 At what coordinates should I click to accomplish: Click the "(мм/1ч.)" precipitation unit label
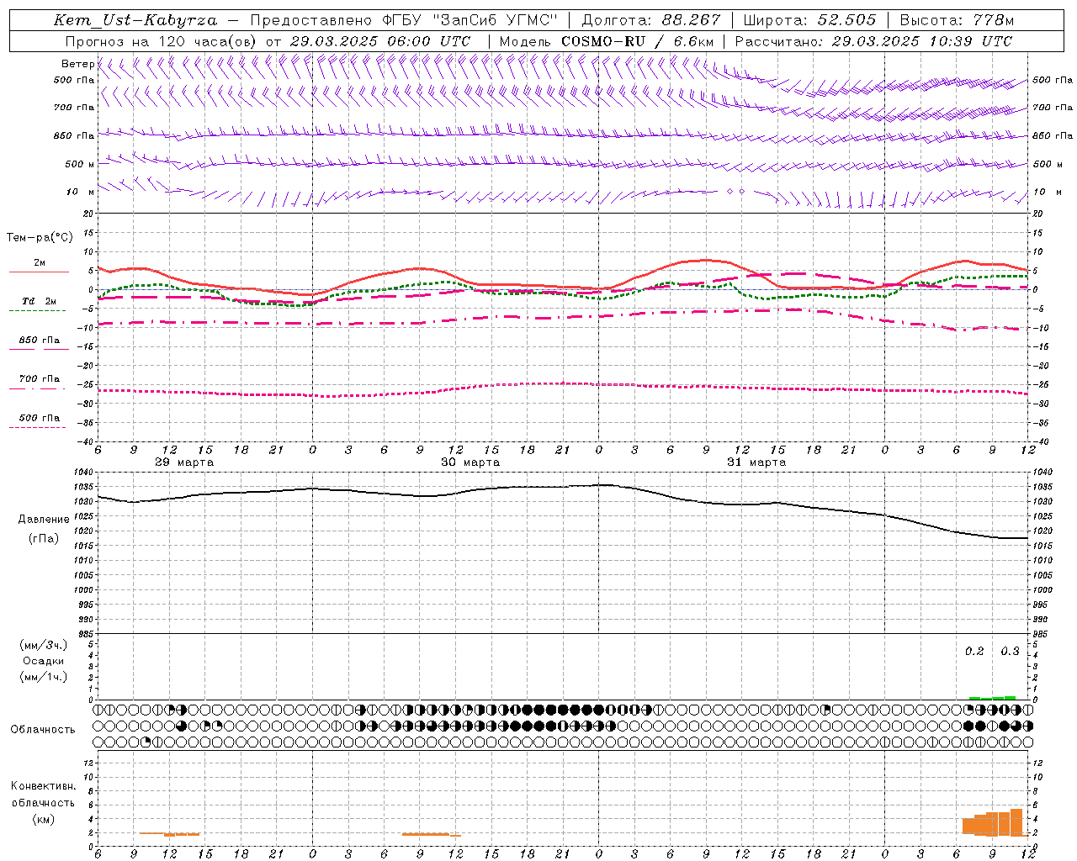44,677
